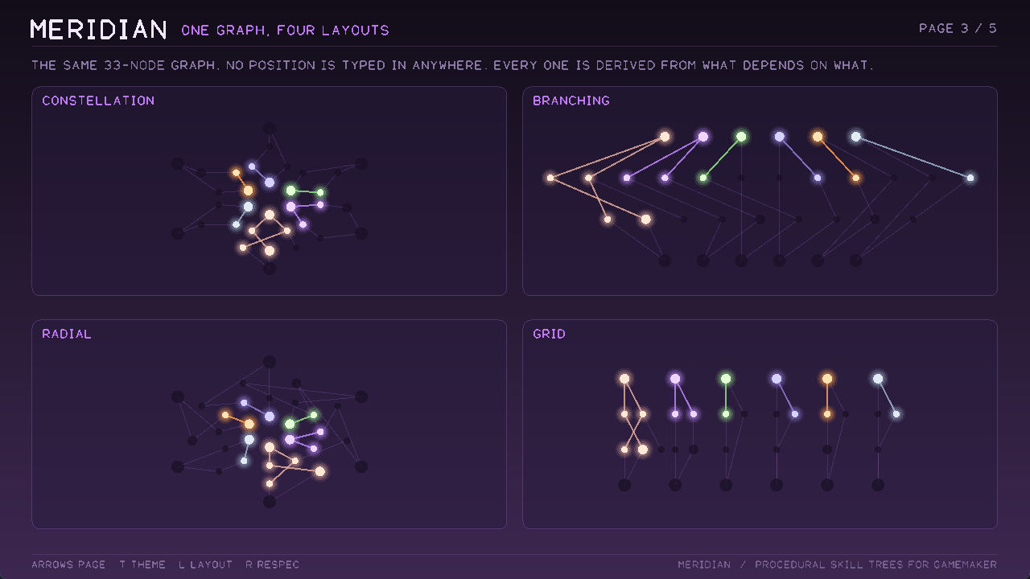Click the Meridian title logo
This screenshot has width=1030, height=579.
click(99, 30)
